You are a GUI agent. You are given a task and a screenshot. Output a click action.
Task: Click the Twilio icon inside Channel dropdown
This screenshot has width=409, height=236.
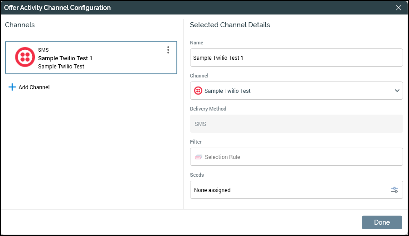[x=198, y=91]
